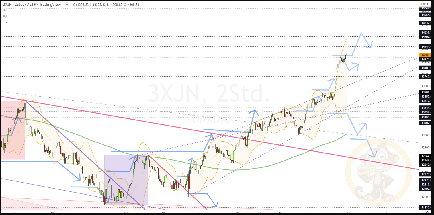The image size is (434, 215).
Task: Click the L14308.83 low value
Action: coord(115,5)
